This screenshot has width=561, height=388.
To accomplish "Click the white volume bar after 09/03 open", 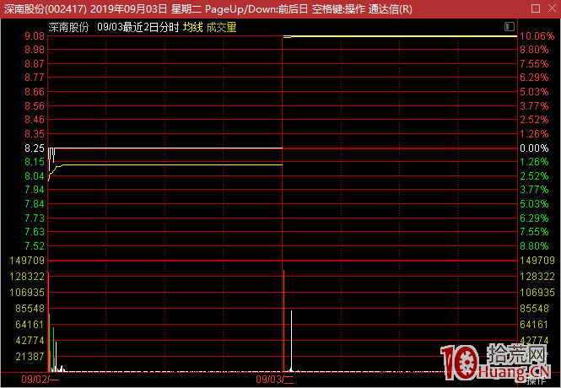I will point(291,341).
